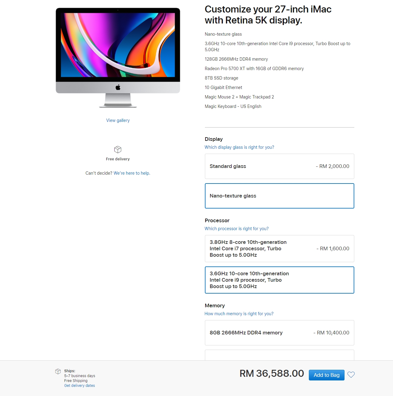Image resolution: width=393 pixels, height=396 pixels.
Task: Select 8GB 2666MHz DDR4 memory option
Action: point(279,333)
